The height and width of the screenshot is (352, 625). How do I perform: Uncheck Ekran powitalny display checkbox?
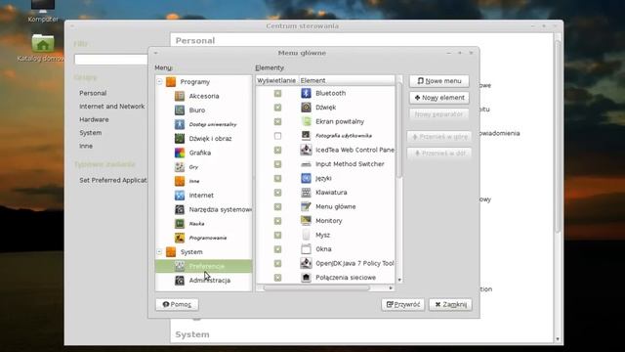click(x=277, y=121)
